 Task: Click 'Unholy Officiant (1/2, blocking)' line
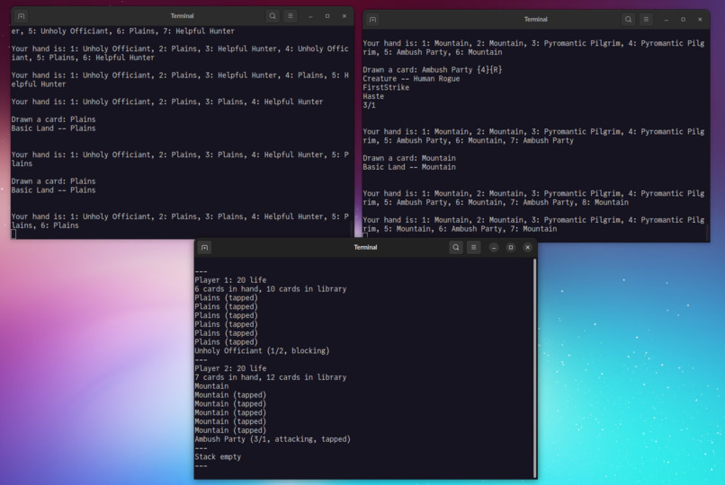262,350
